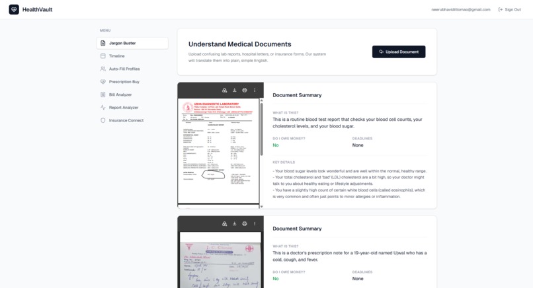Click the first Document Summary heading
Viewport: 533px width, 288px height.
297,95
